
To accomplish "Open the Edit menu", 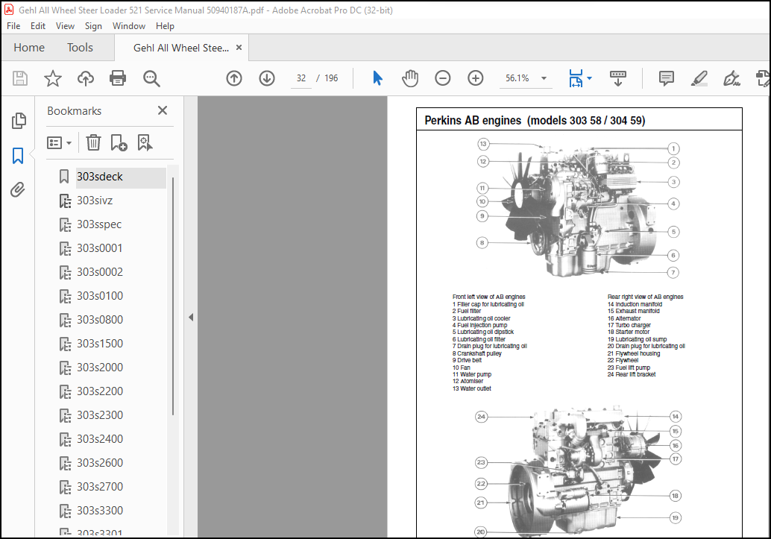I will coord(38,26).
